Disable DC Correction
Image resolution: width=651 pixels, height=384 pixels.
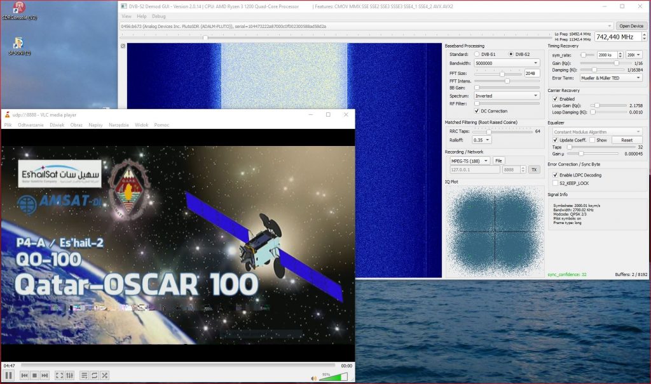click(477, 111)
